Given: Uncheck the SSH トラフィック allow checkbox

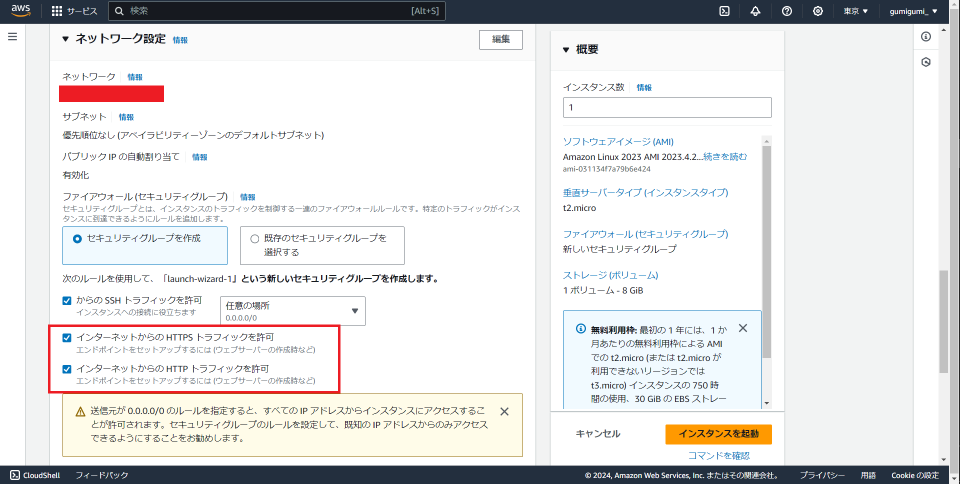Looking at the screenshot, I should (x=66, y=300).
